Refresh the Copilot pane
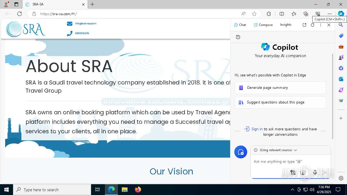 [x=313, y=25]
